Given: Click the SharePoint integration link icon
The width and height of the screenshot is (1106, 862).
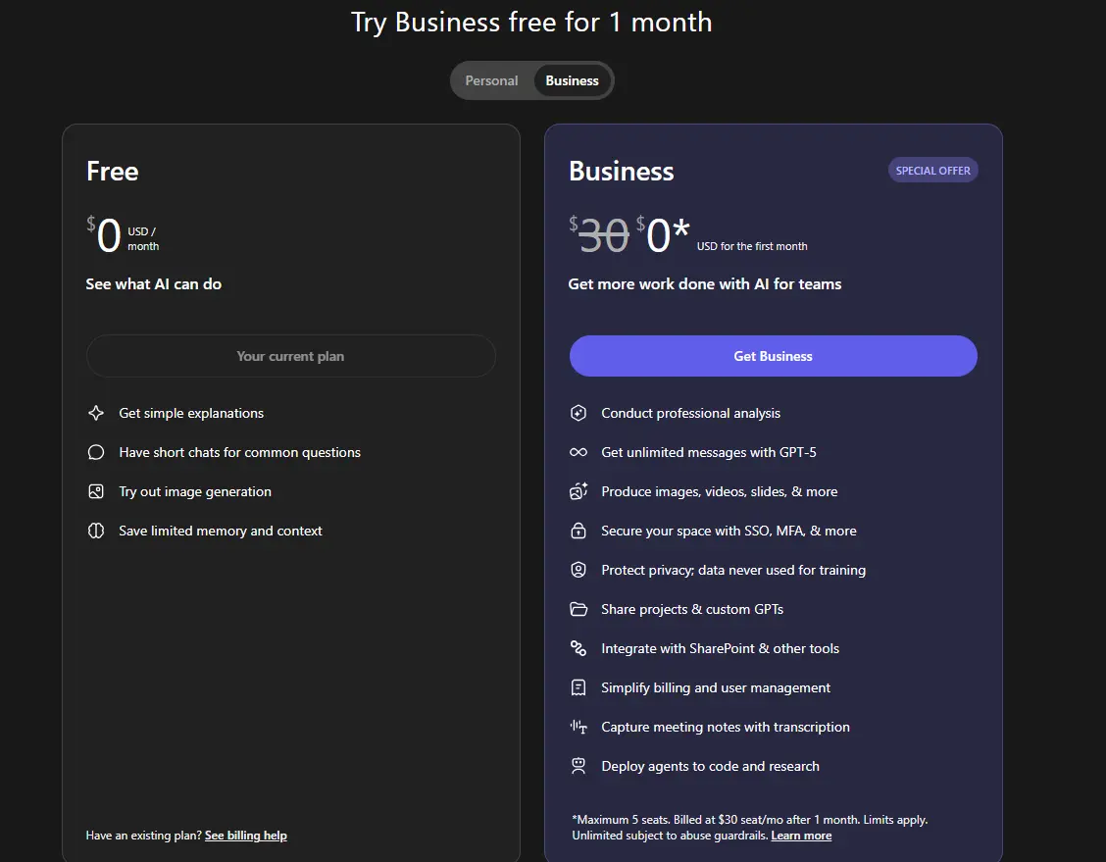Looking at the screenshot, I should point(578,648).
